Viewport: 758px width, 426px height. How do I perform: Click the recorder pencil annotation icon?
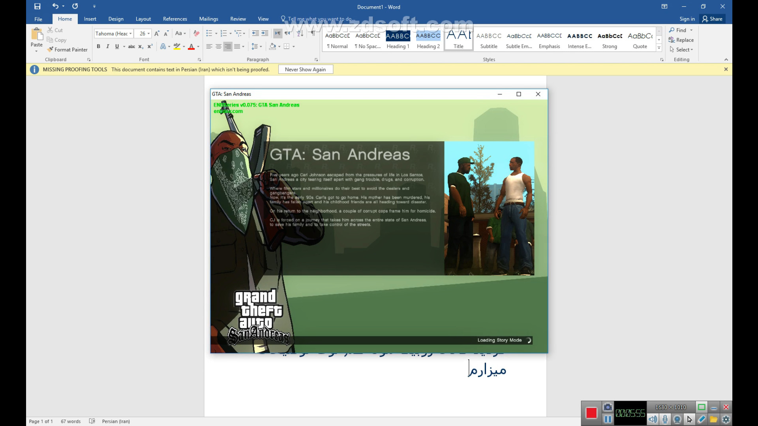click(x=702, y=419)
